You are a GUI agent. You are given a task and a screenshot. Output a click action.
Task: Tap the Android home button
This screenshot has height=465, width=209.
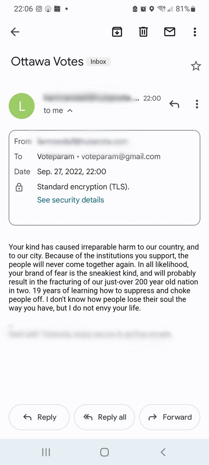(x=104, y=452)
